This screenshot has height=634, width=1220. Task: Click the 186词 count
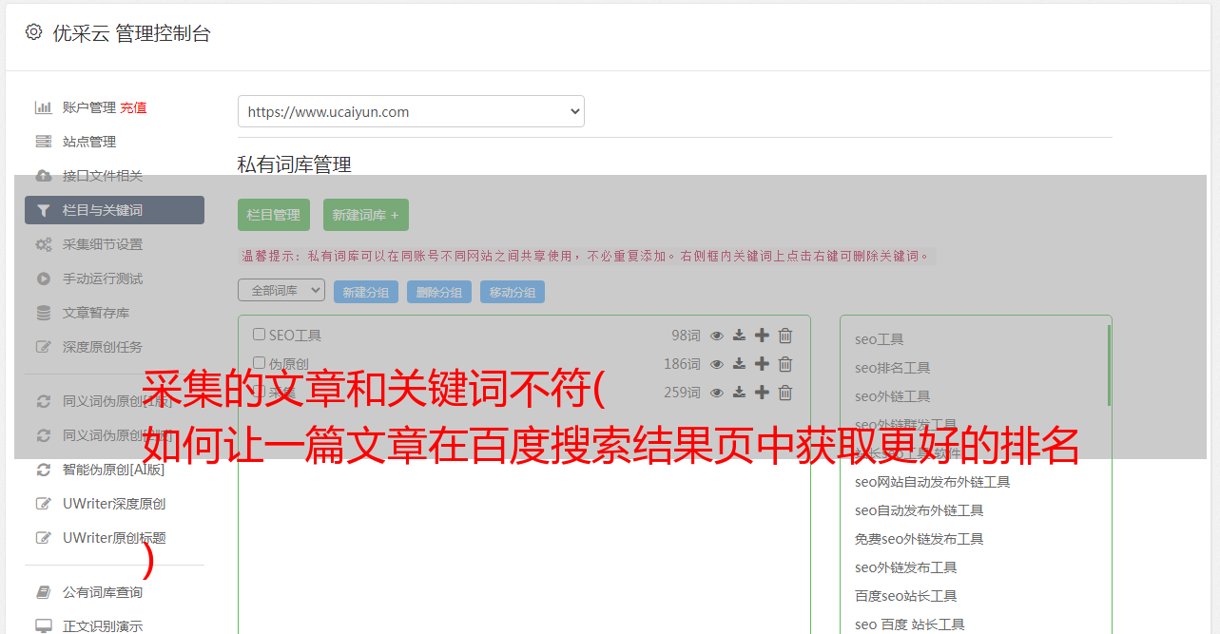point(682,364)
